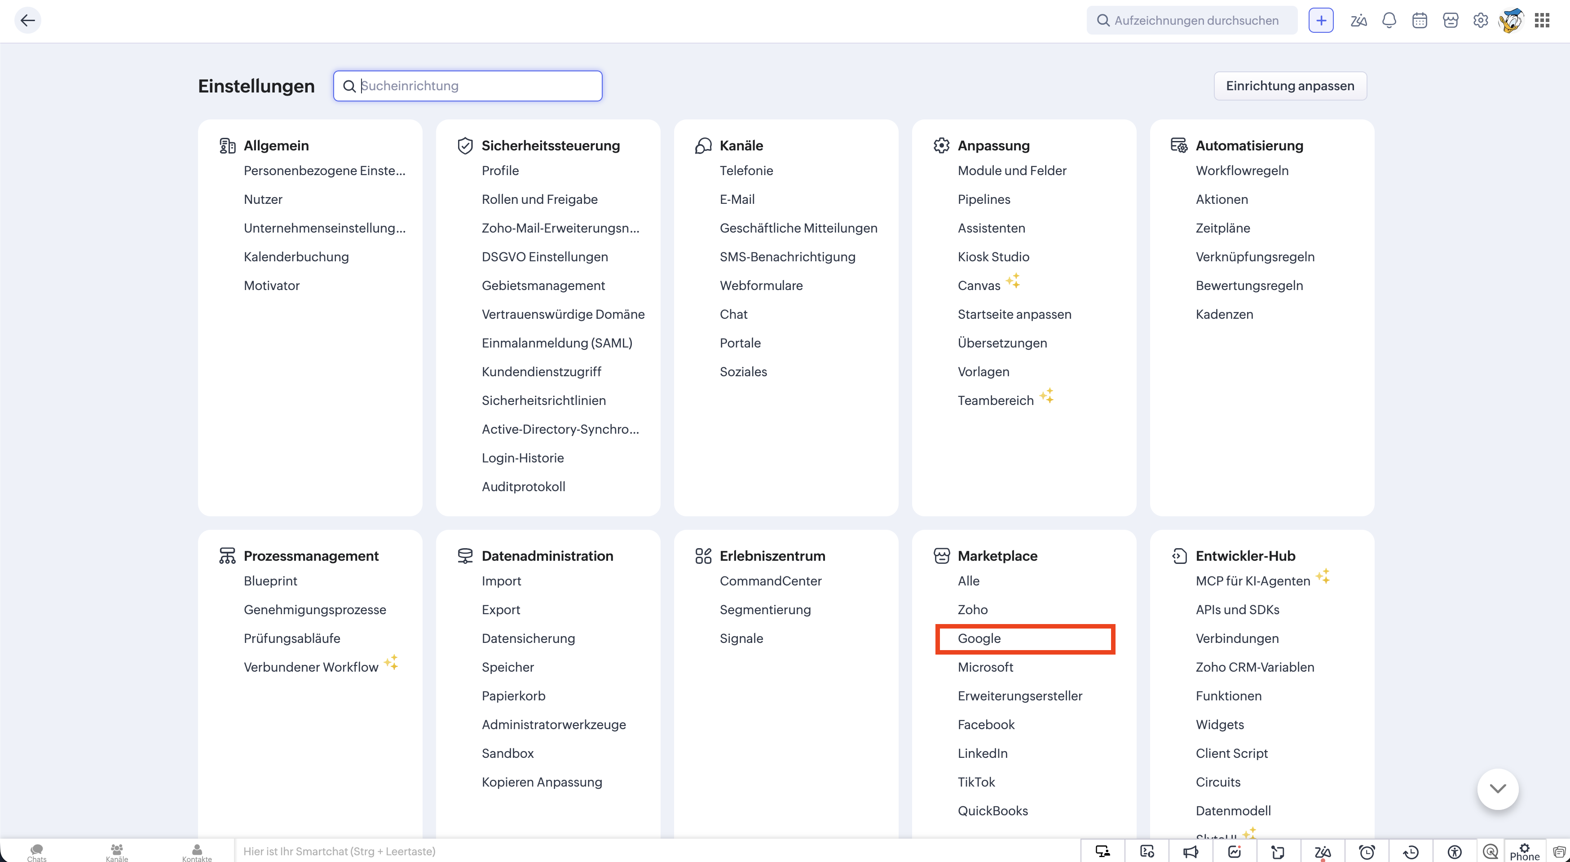Open Funktionen in Entwickler-Hub
Image resolution: width=1570 pixels, height=862 pixels.
point(1228,696)
